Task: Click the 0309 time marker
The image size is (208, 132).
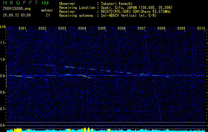Action: (181, 28)
